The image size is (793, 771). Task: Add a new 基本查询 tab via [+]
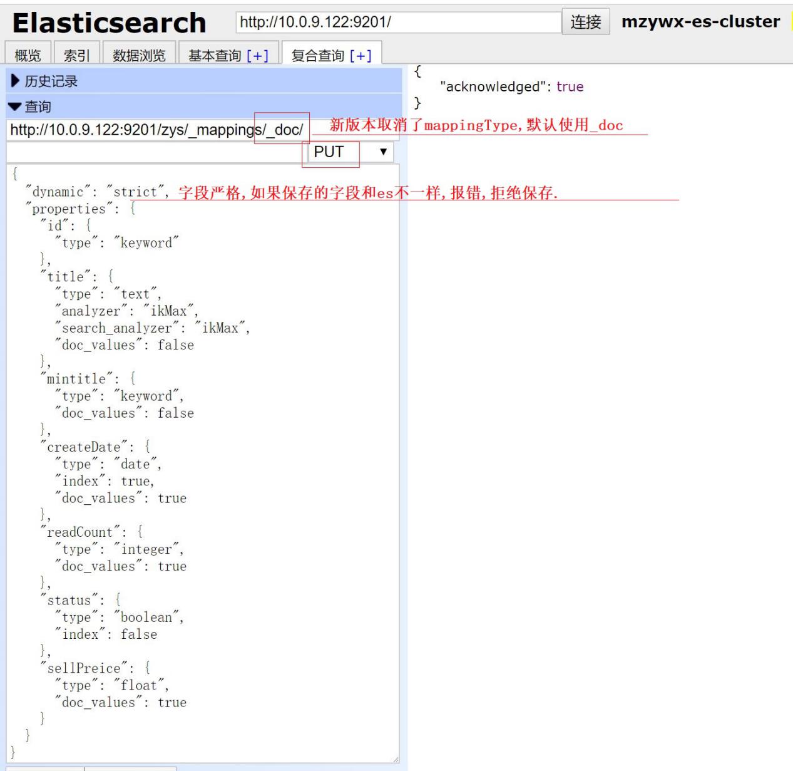(x=257, y=56)
